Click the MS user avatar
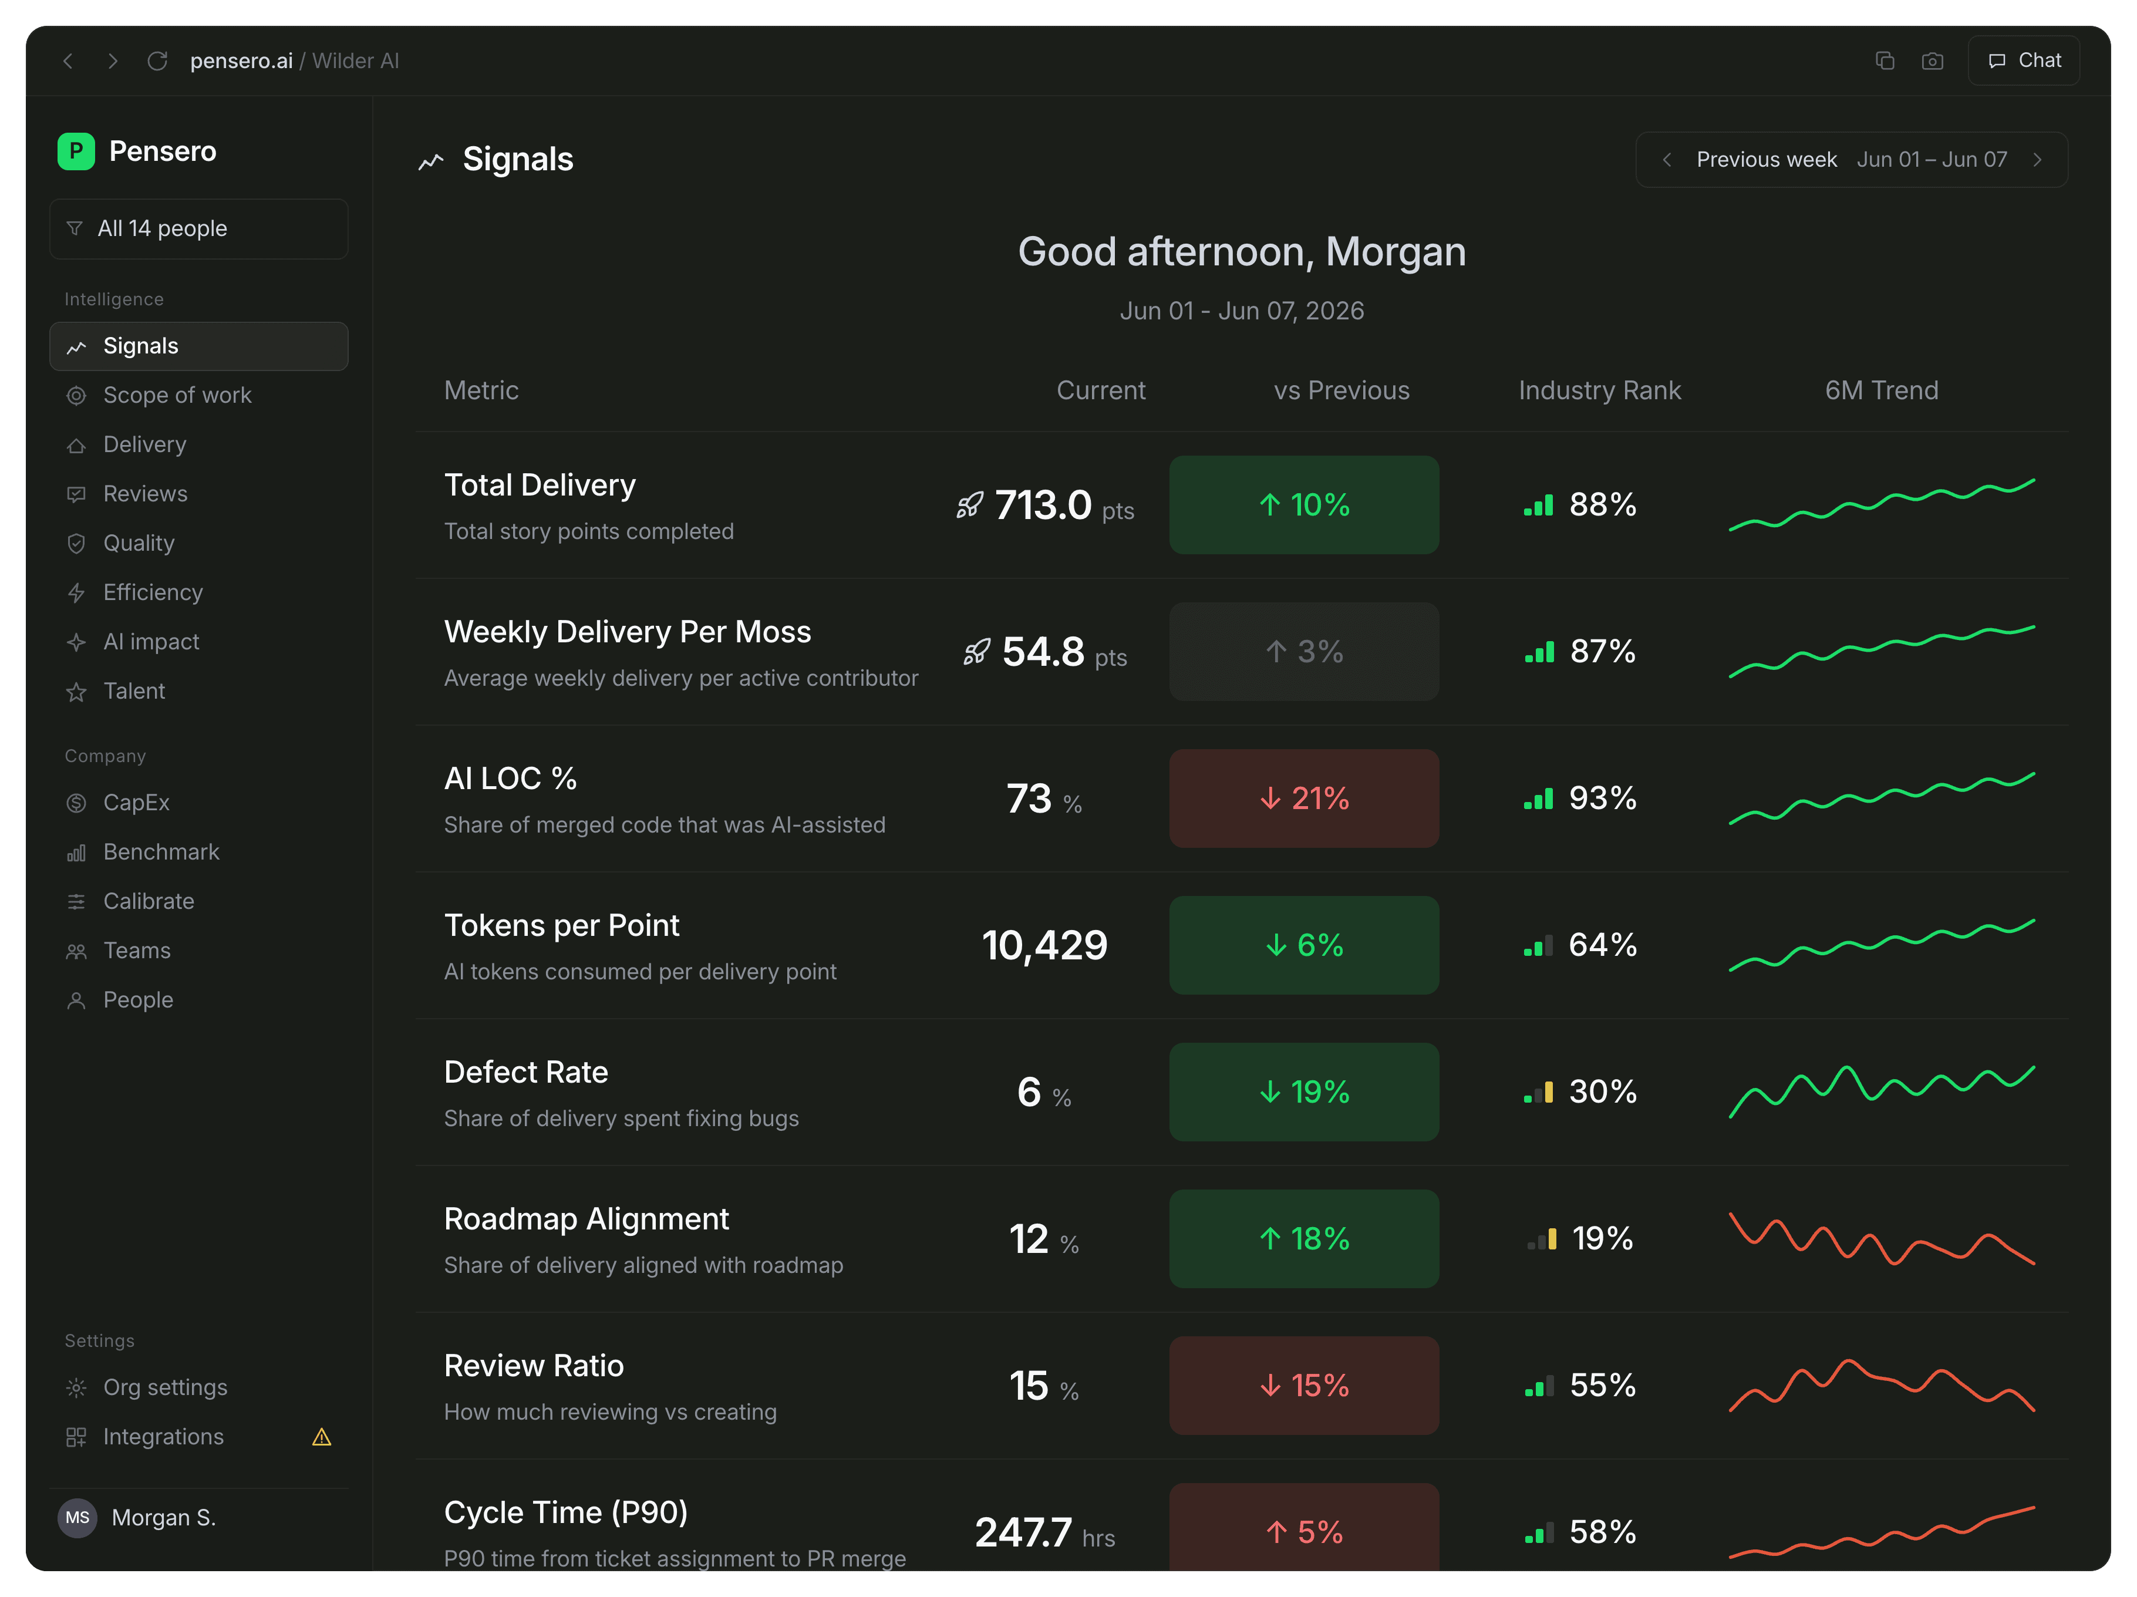 click(x=77, y=1517)
